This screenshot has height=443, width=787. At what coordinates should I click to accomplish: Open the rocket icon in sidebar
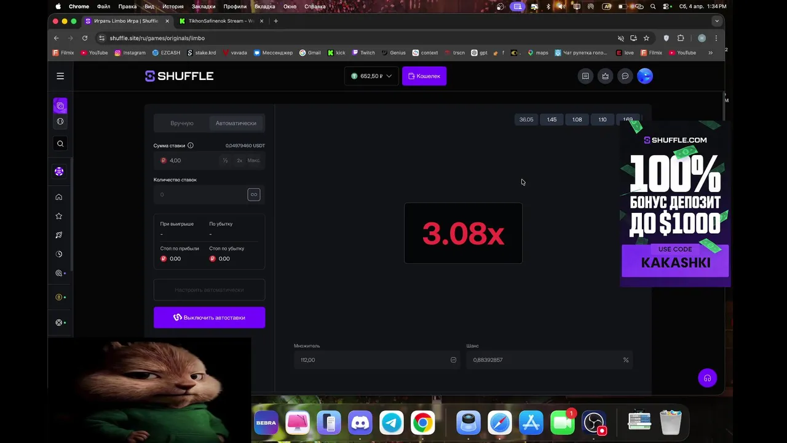[59, 235]
